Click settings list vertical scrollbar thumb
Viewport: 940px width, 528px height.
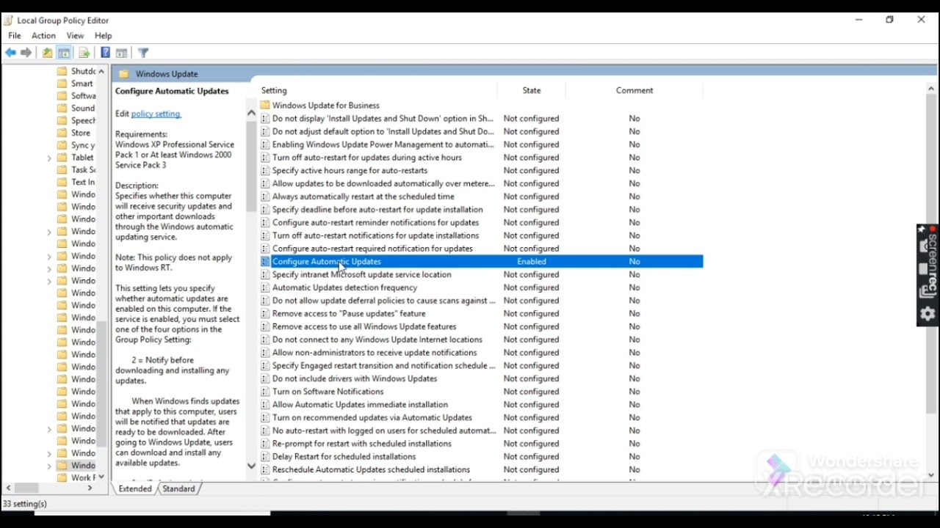tap(931, 253)
